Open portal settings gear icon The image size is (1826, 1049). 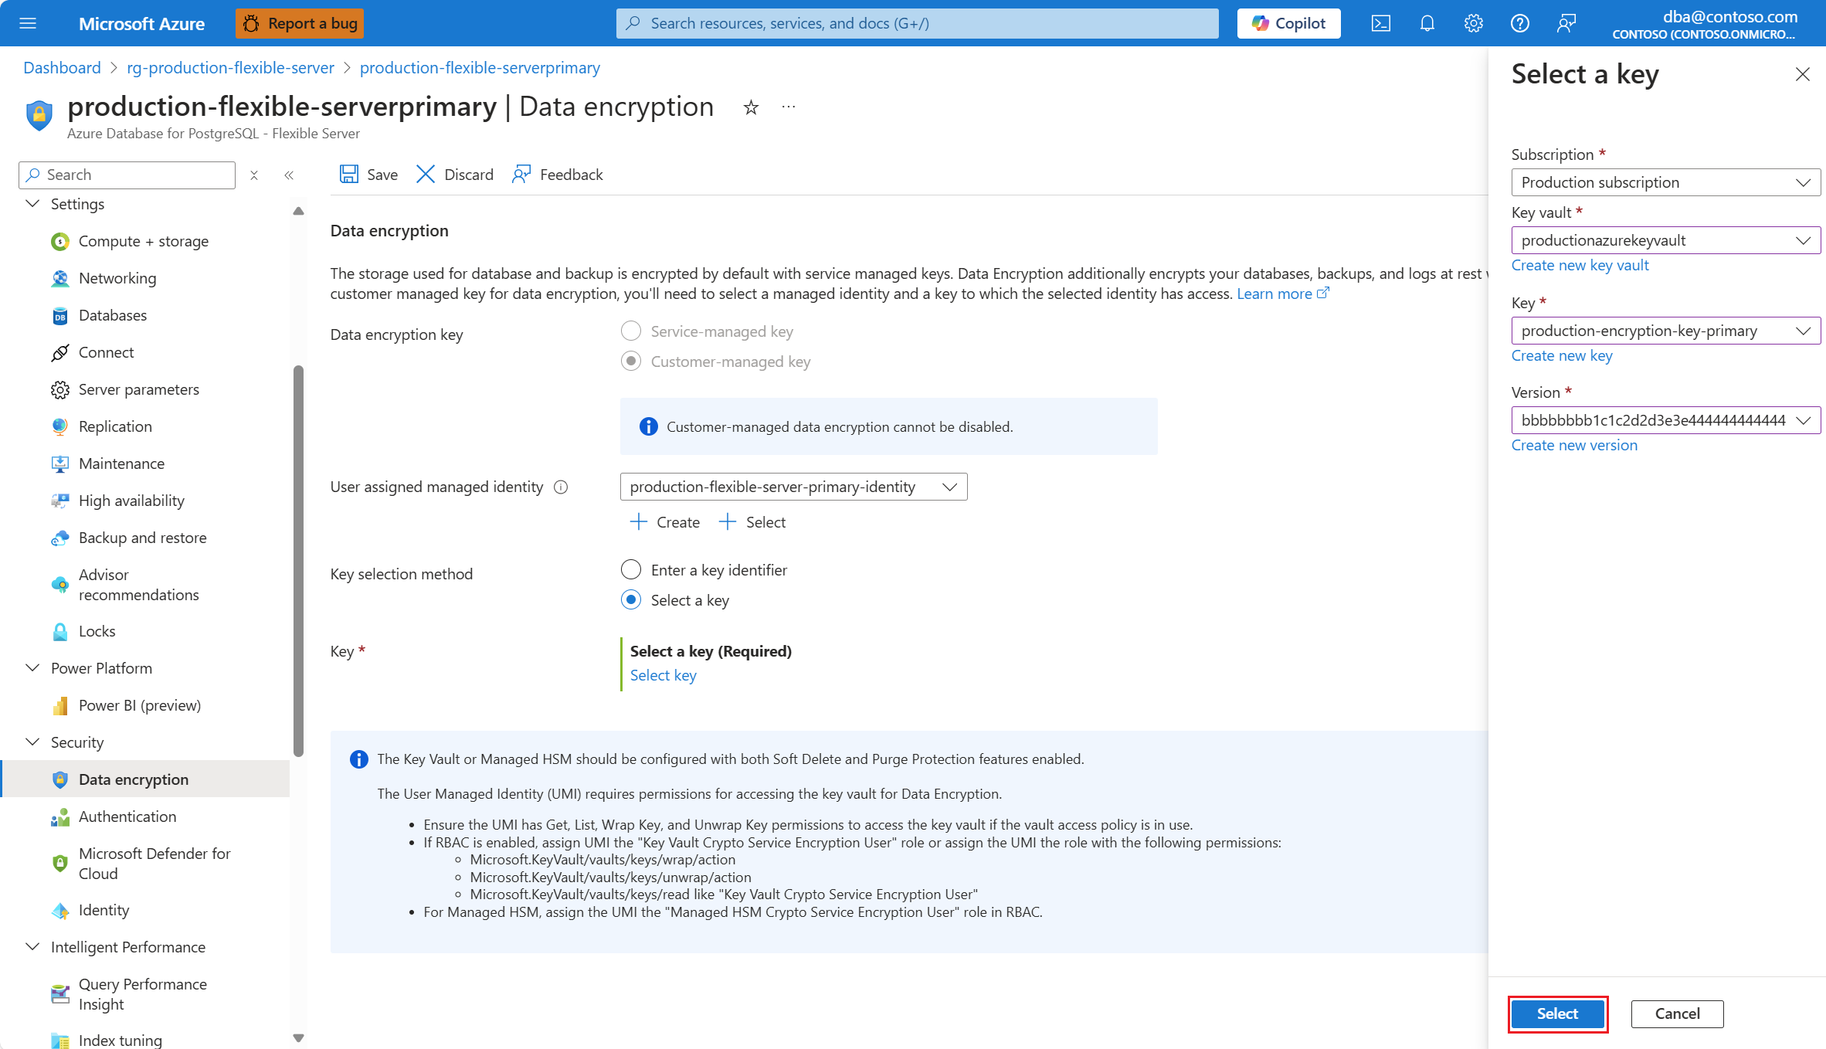point(1473,23)
